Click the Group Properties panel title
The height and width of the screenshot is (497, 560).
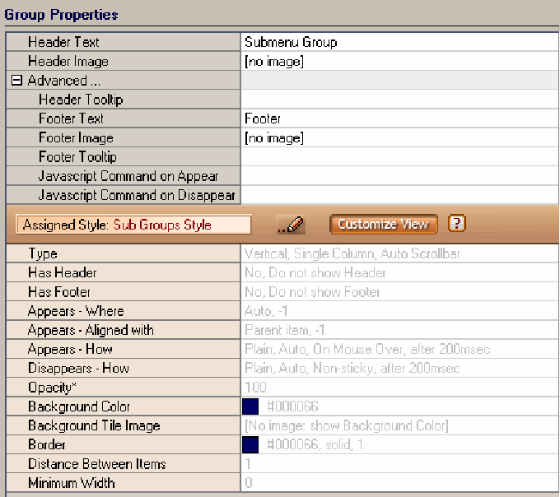pyautogui.click(x=61, y=15)
